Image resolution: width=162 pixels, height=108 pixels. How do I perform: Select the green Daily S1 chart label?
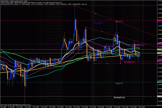pyautogui.click(x=119, y=83)
